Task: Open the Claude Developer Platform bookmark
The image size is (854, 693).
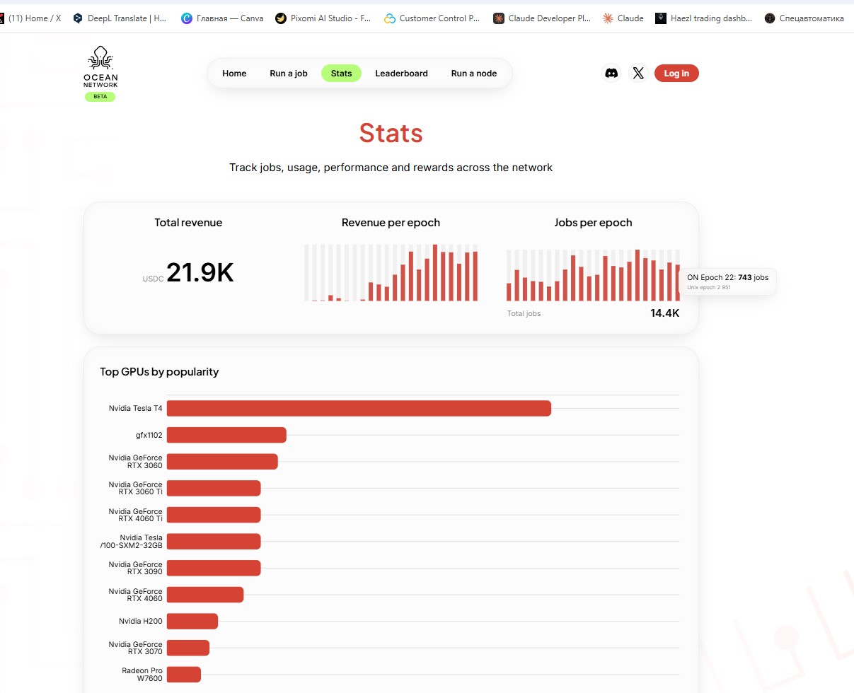Action: [542, 18]
